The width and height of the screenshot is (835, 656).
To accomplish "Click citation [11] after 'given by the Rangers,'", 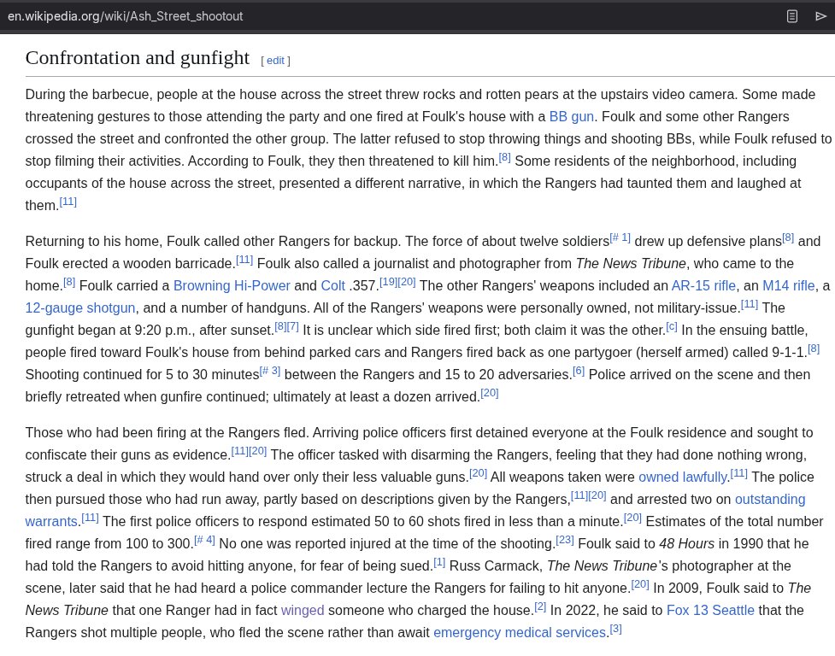I will (579, 496).
